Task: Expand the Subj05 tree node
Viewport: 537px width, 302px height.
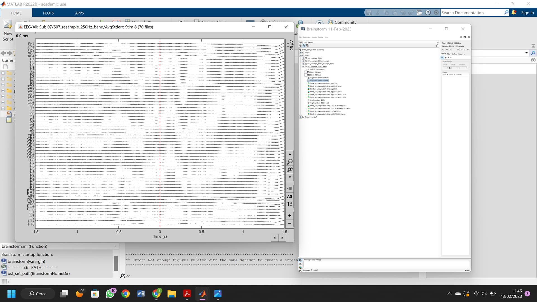Action: (301, 53)
